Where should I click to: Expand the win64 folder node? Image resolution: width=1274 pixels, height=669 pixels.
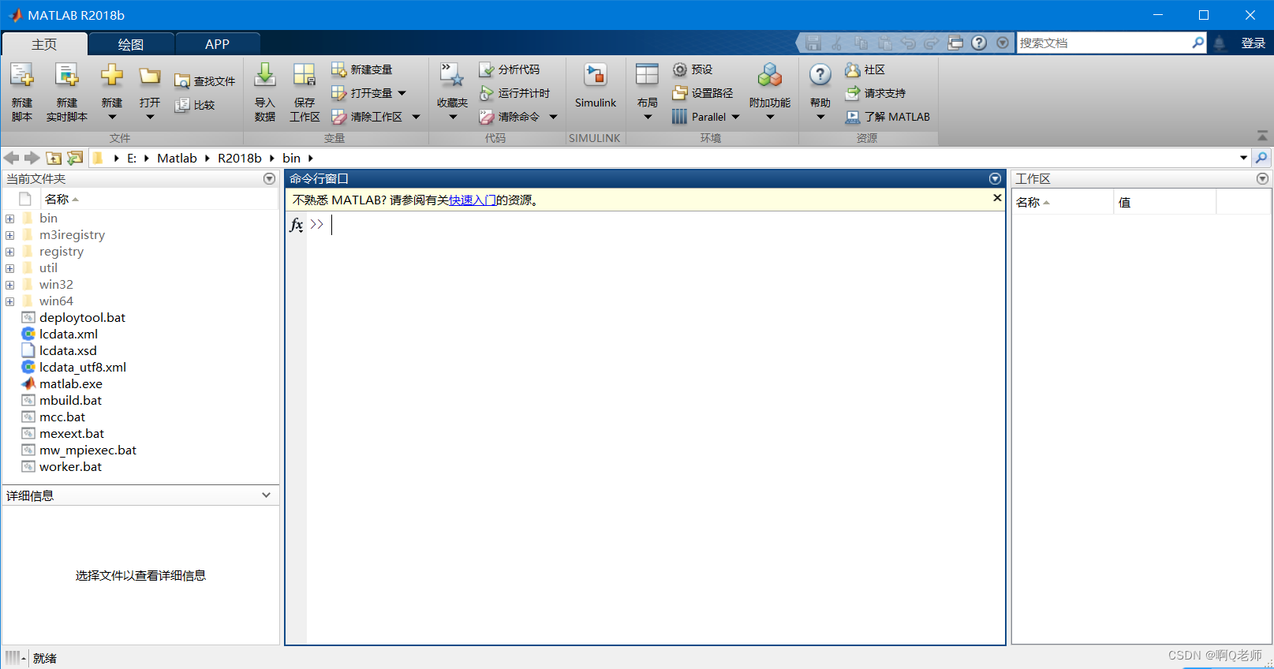9,301
